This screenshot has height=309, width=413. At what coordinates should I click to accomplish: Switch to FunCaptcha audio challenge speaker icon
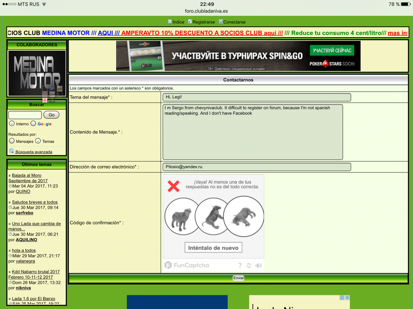tap(258, 266)
